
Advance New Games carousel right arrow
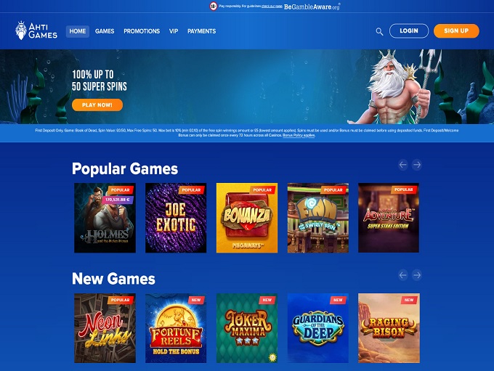click(417, 275)
